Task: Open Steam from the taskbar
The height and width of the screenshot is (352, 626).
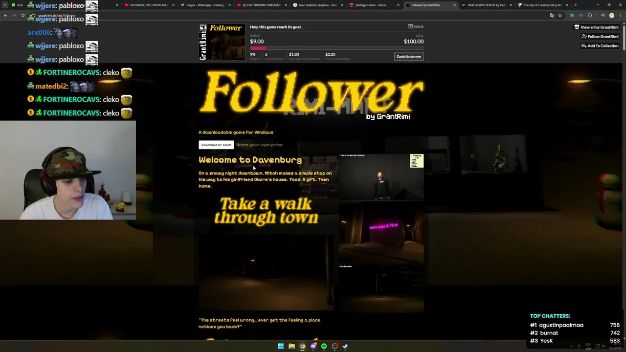Action: [345, 346]
